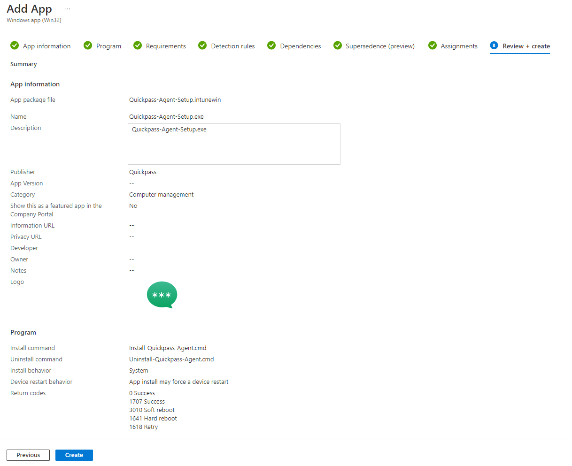Click the green checkmark beside Detection rules

[x=202, y=46]
